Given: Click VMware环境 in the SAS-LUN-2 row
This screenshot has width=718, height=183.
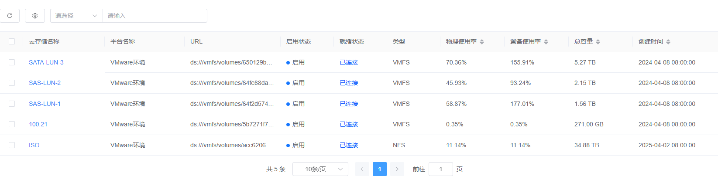Looking at the screenshot, I should pos(127,83).
